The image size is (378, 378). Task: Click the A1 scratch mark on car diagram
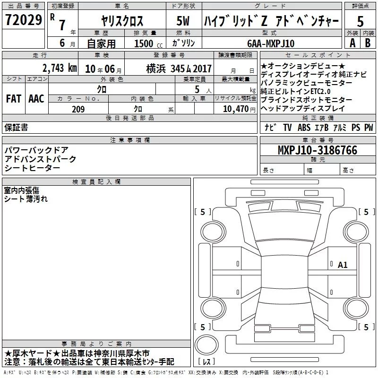coord(342,265)
